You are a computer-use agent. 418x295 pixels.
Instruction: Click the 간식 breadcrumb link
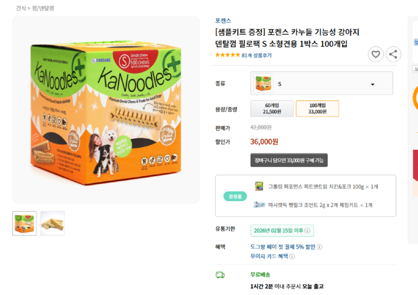pyautogui.click(x=21, y=8)
